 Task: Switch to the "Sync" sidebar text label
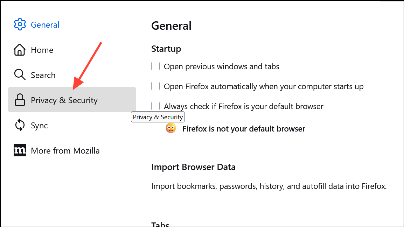[x=39, y=126]
